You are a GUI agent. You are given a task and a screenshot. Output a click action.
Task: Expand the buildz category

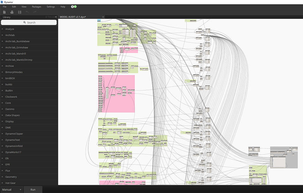[x=29, y=84]
